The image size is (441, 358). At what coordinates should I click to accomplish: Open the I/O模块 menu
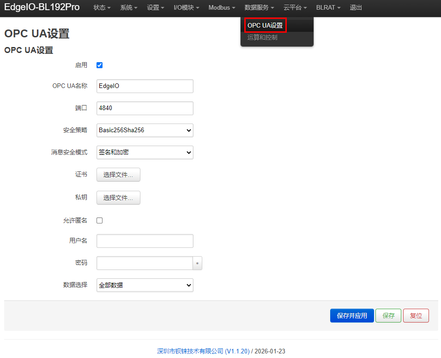tap(186, 7)
